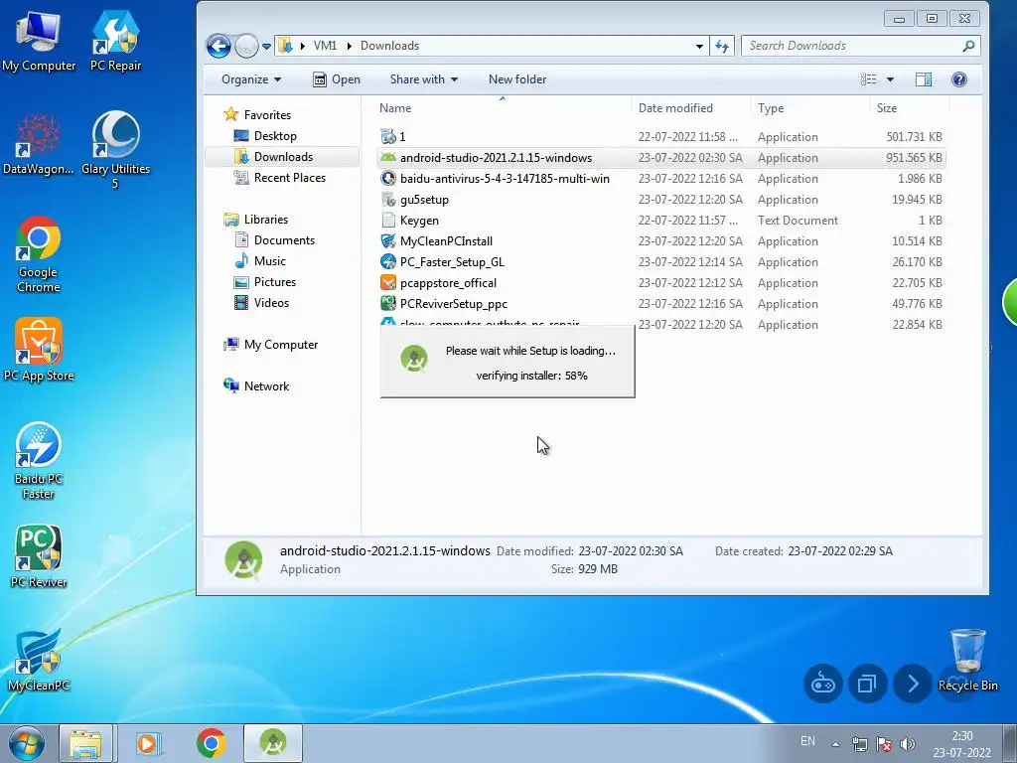Viewport: 1017px width, 763px height.
Task: Open the Share with dropdown
Action: [423, 79]
